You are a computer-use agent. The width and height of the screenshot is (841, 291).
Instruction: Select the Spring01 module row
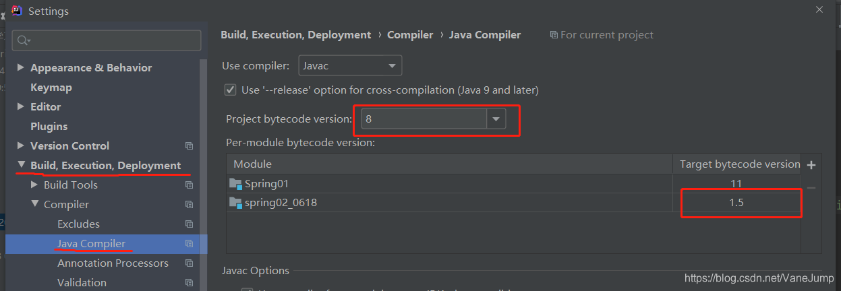point(513,184)
